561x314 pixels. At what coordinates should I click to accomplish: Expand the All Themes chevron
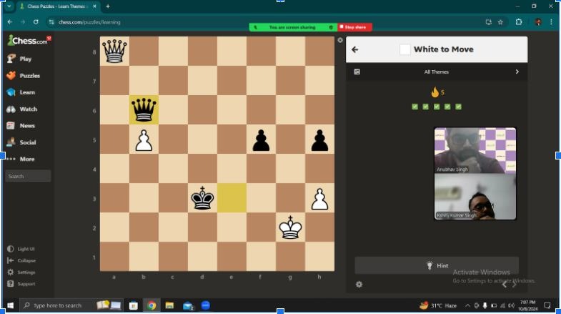(517, 72)
